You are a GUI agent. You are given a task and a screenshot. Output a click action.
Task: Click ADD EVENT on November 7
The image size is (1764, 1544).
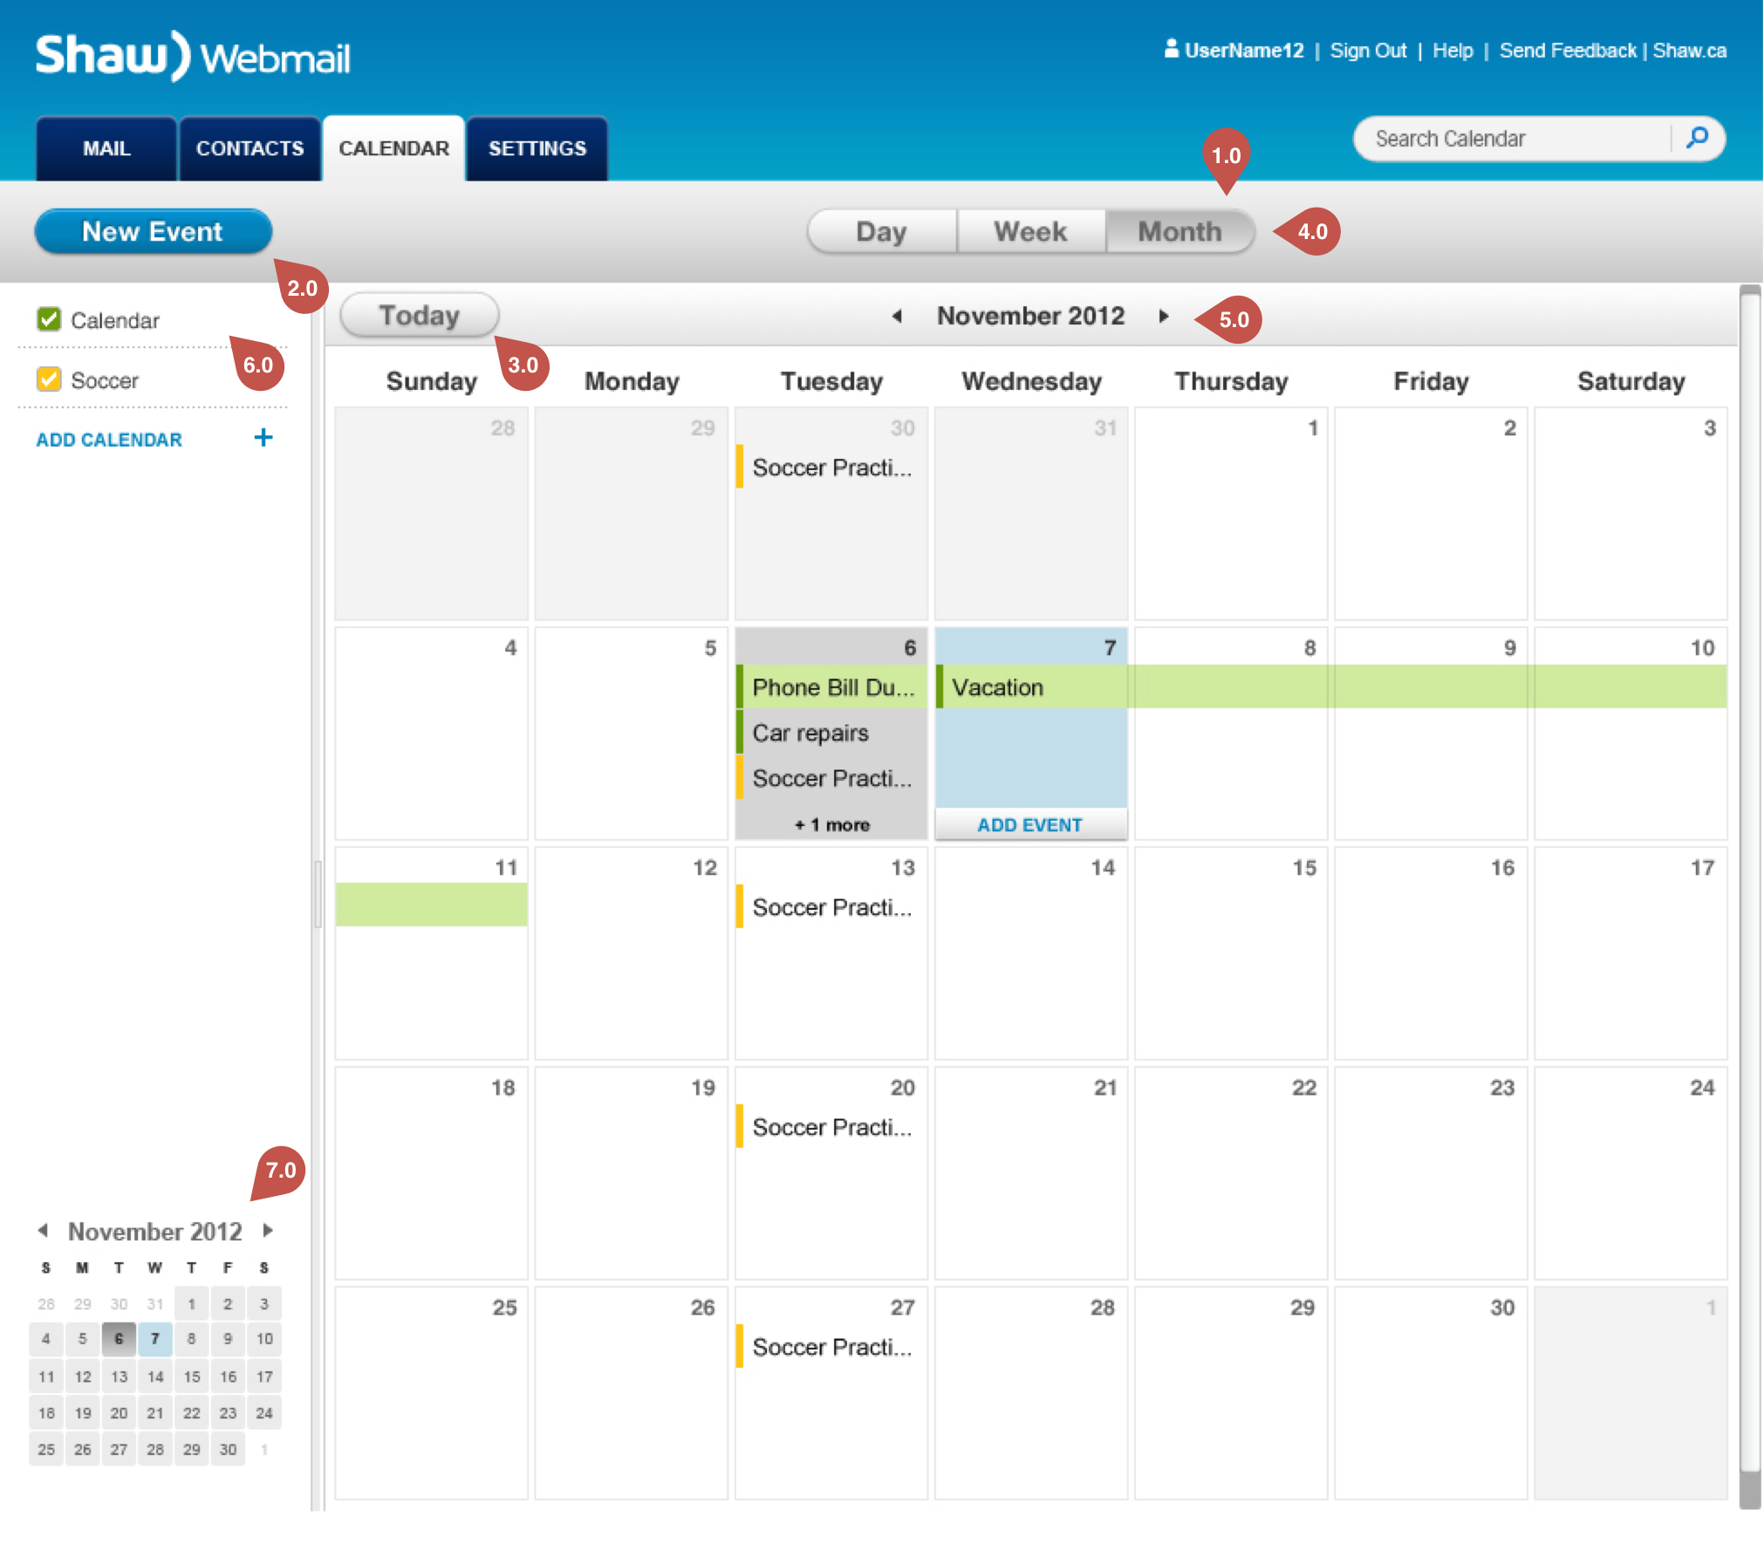(x=1030, y=824)
